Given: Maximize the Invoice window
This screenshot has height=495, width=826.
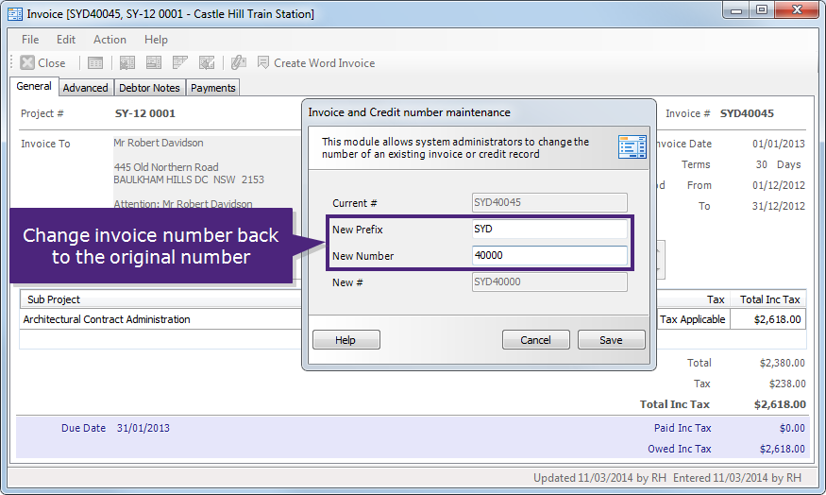Looking at the screenshot, I should click(x=762, y=10).
